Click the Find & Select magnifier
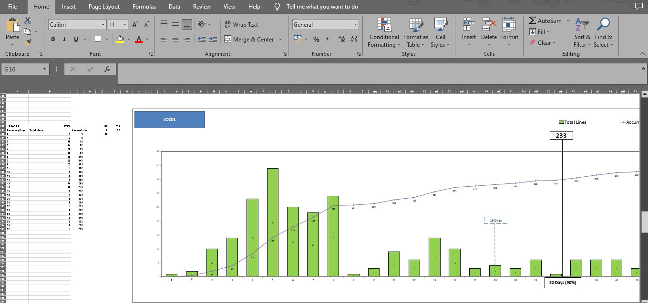The width and height of the screenshot is (648, 303). tap(603, 24)
